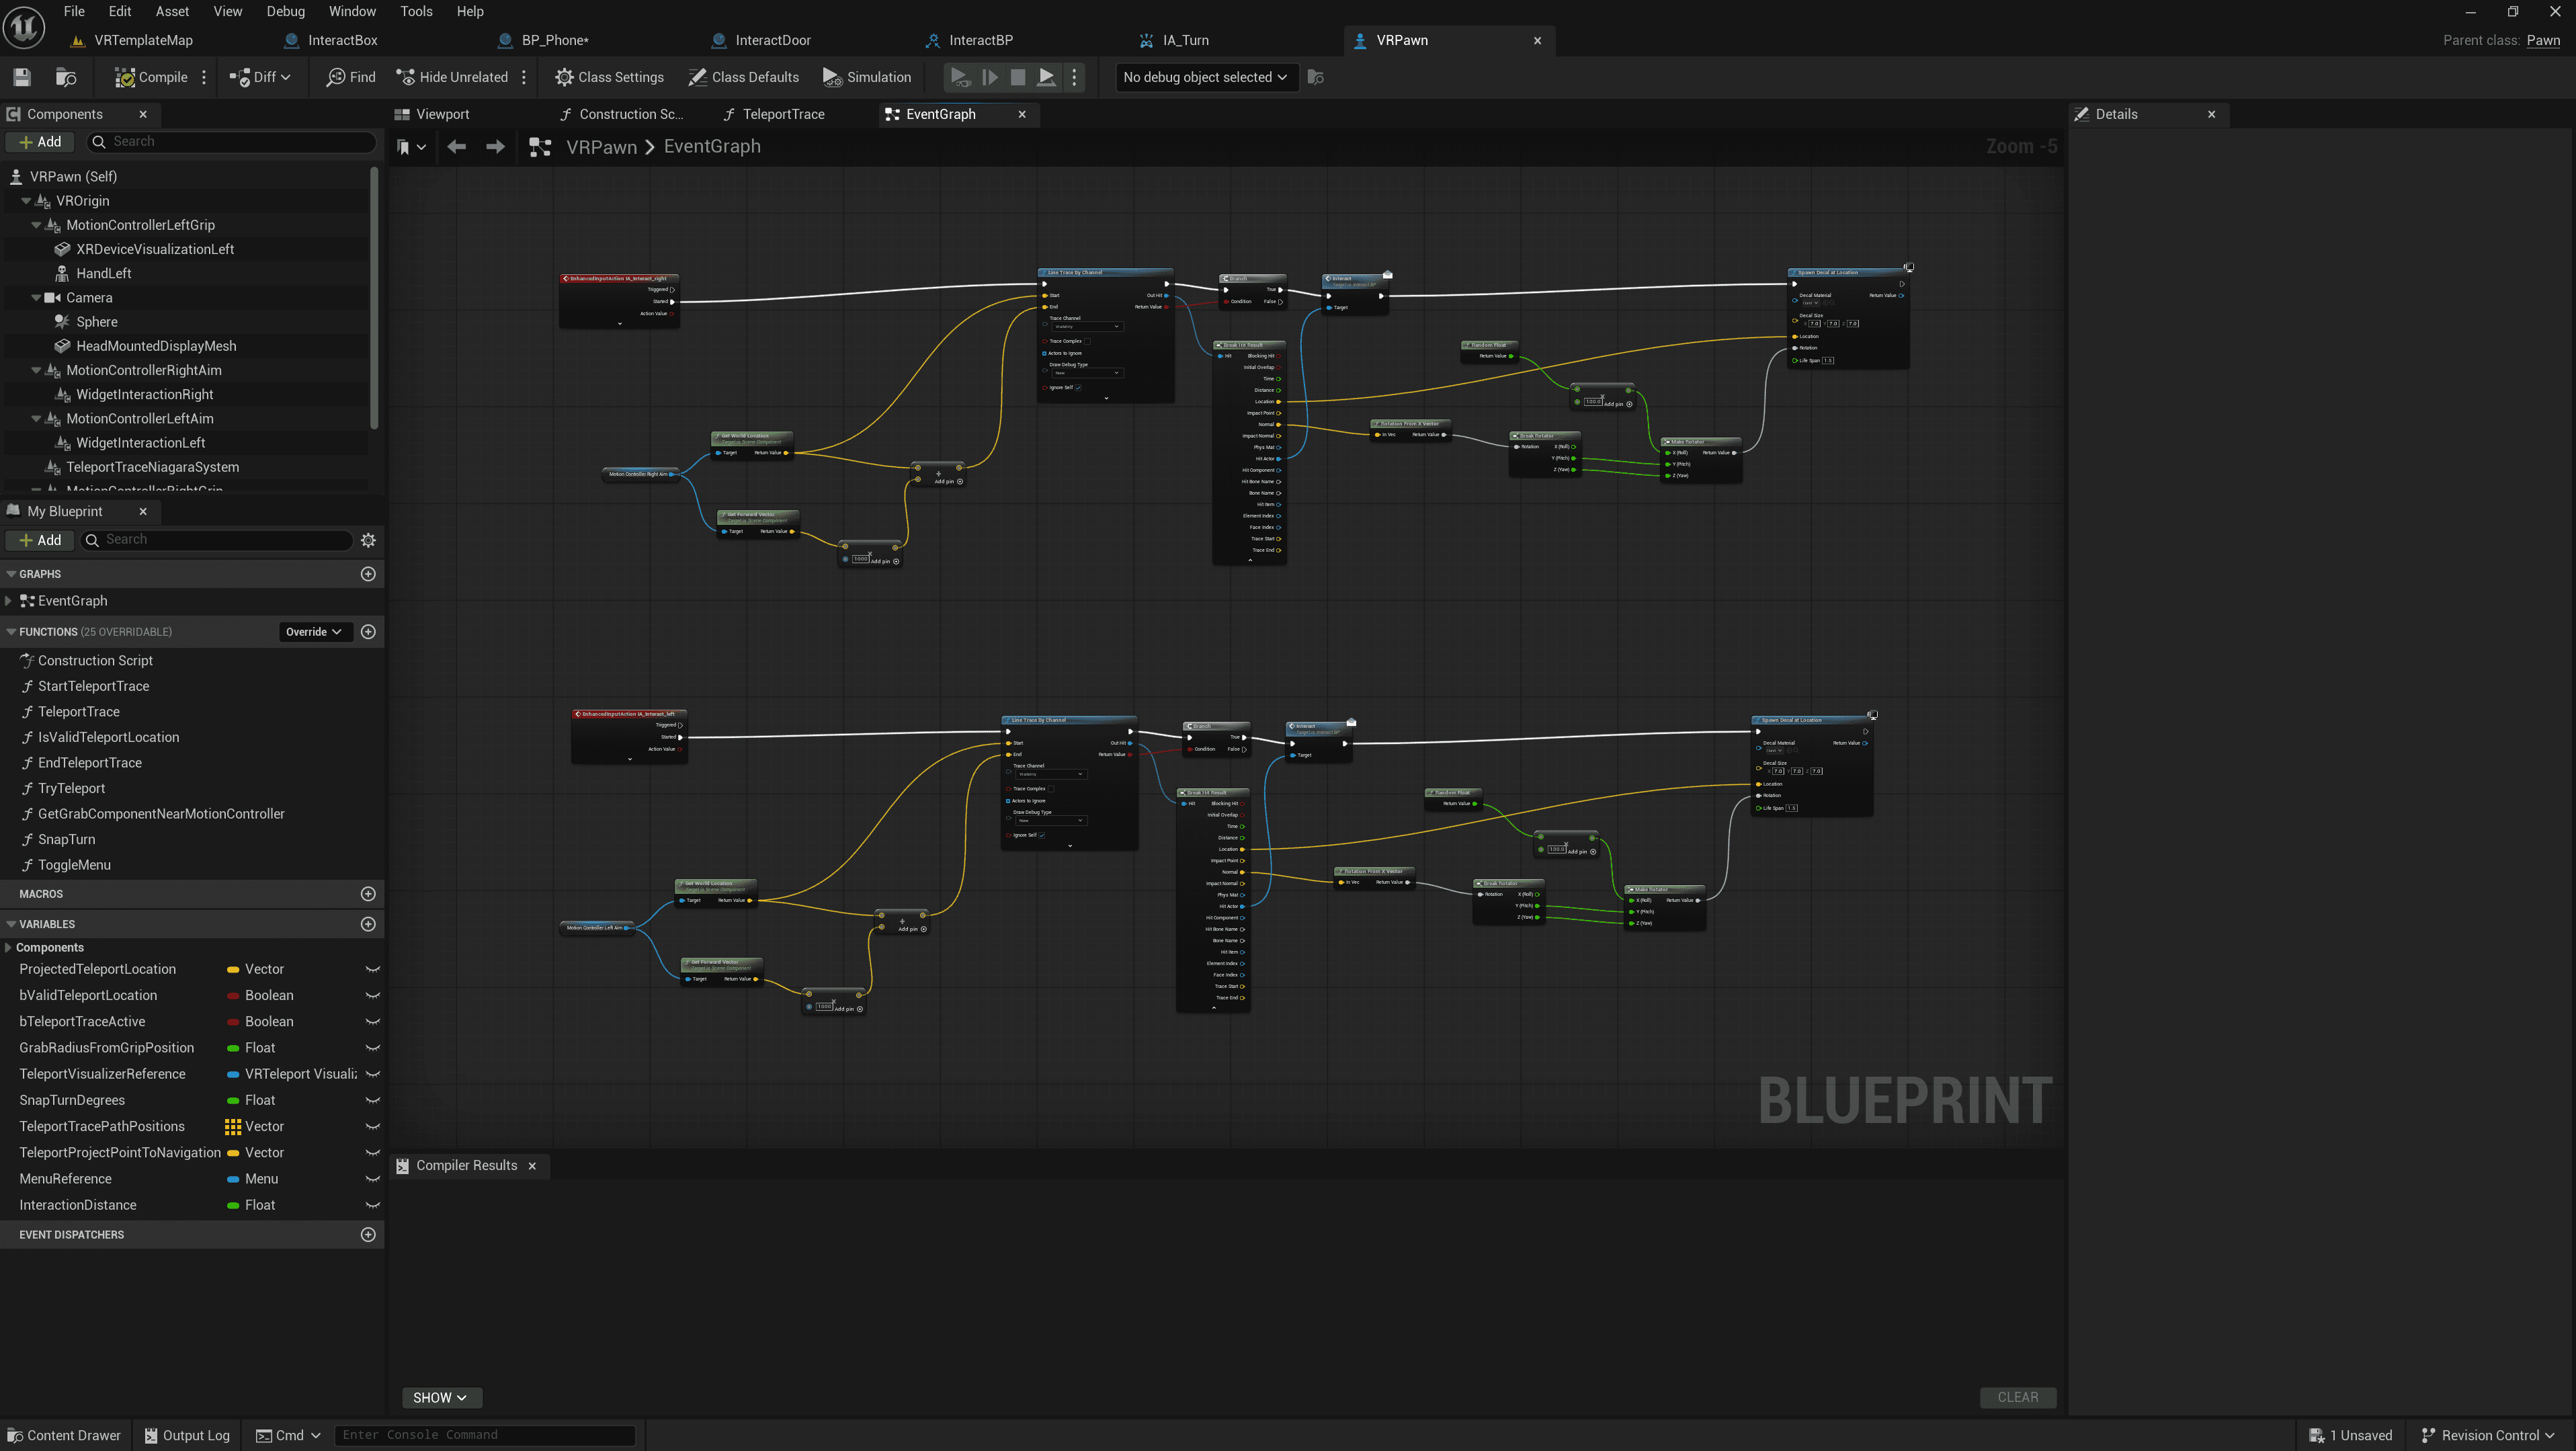Viewport: 2576px width, 1451px height.
Task: Click the CLEAR compiler results button
Action: point(2017,1397)
